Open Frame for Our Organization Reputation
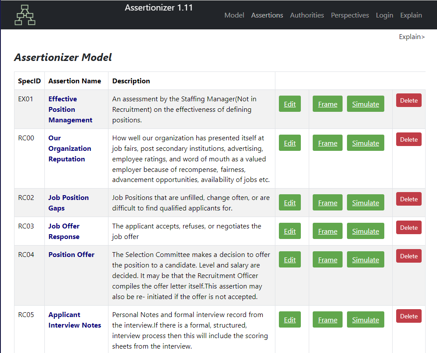 pyautogui.click(x=328, y=143)
